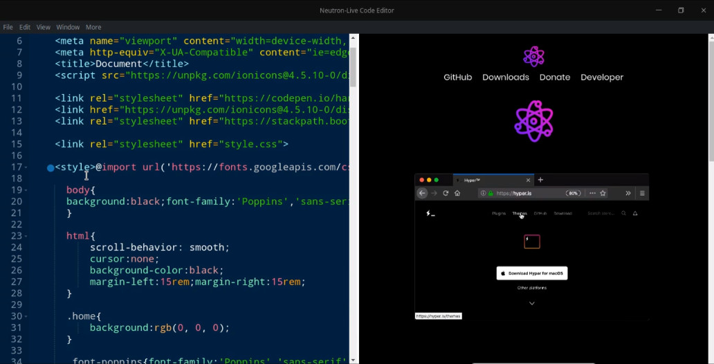Viewport: 714px width, 364px height.
Task: Click the 80% zoom badge in the URL bar
Action: 573,193
